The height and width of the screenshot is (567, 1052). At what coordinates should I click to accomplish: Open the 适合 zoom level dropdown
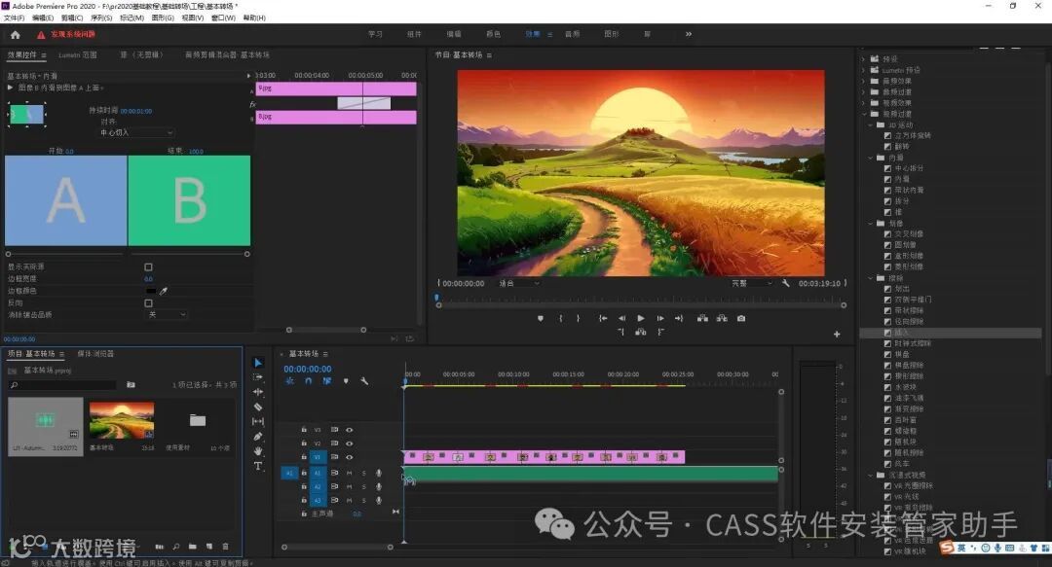click(x=518, y=284)
